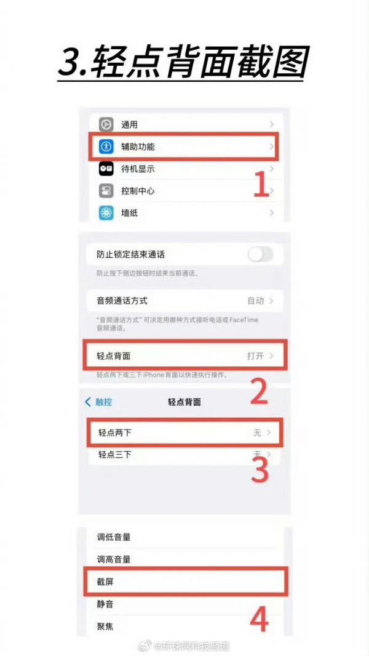Select the 轻点两下 row
This screenshot has width=369, height=656.
point(184,433)
